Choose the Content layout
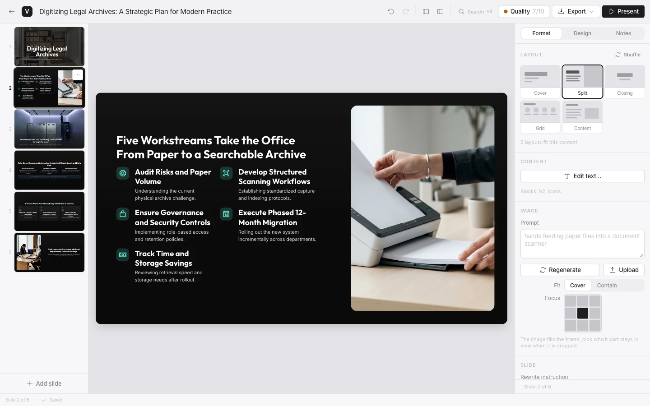Viewport: 650px width, 406px height. pyautogui.click(x=582, y=117)
